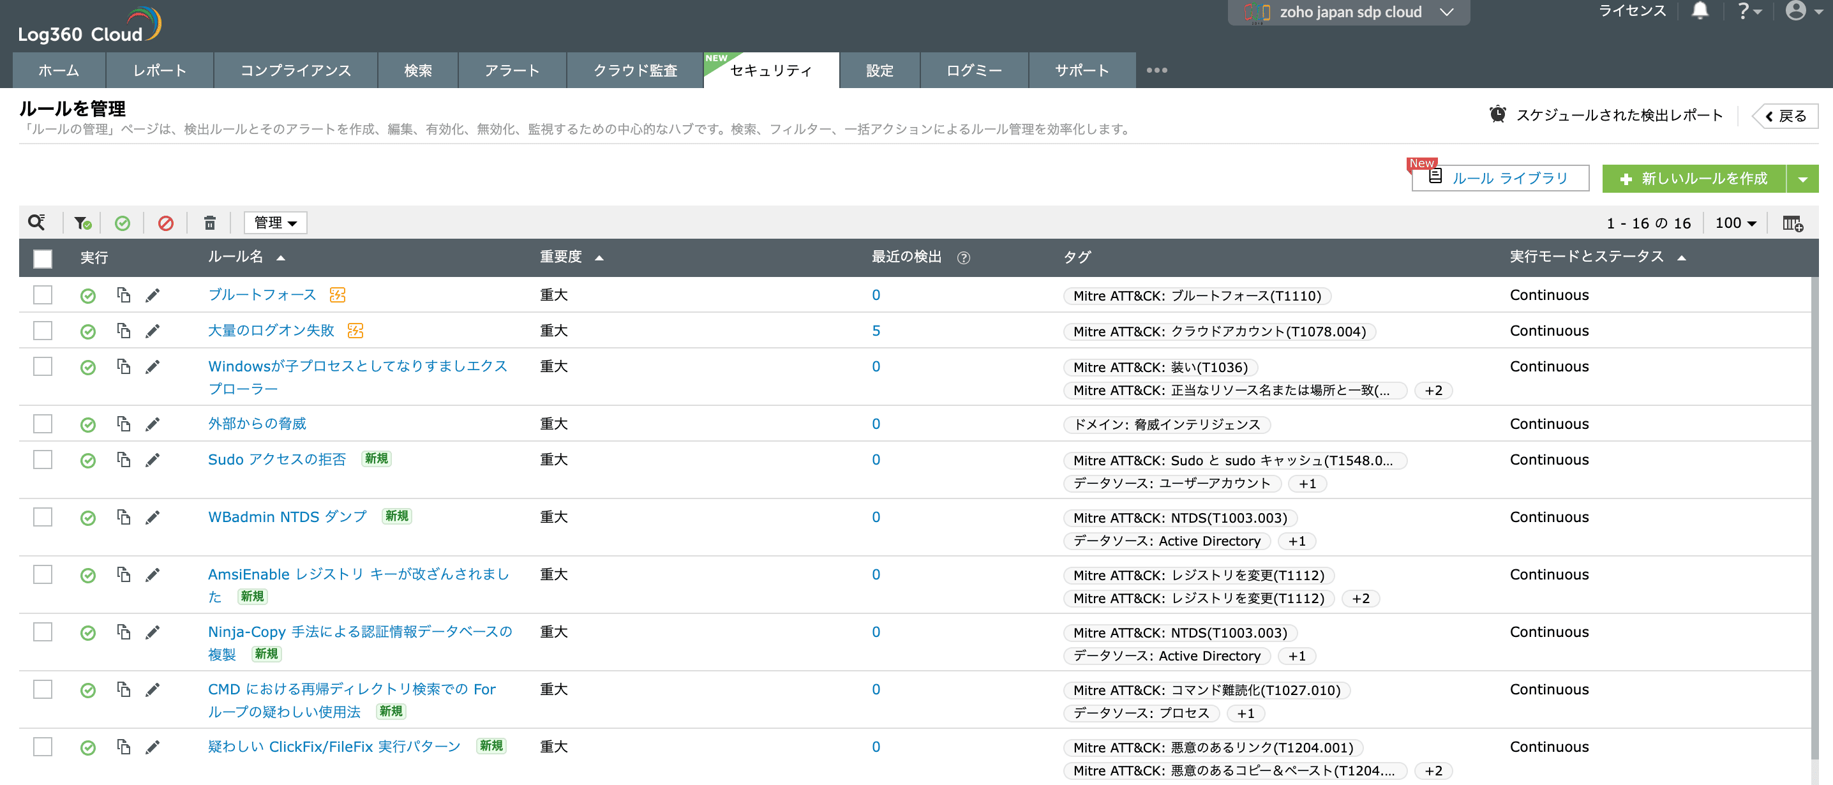Edit the ブルートフォース rule

[x=153, y=295]
